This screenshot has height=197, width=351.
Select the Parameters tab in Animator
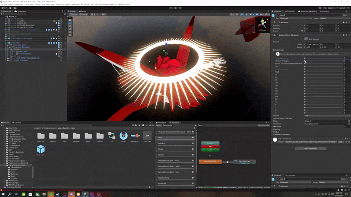168,125
